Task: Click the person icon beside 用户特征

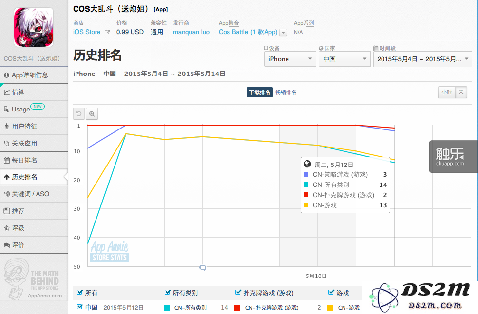Action: click(x=7, y=126)
